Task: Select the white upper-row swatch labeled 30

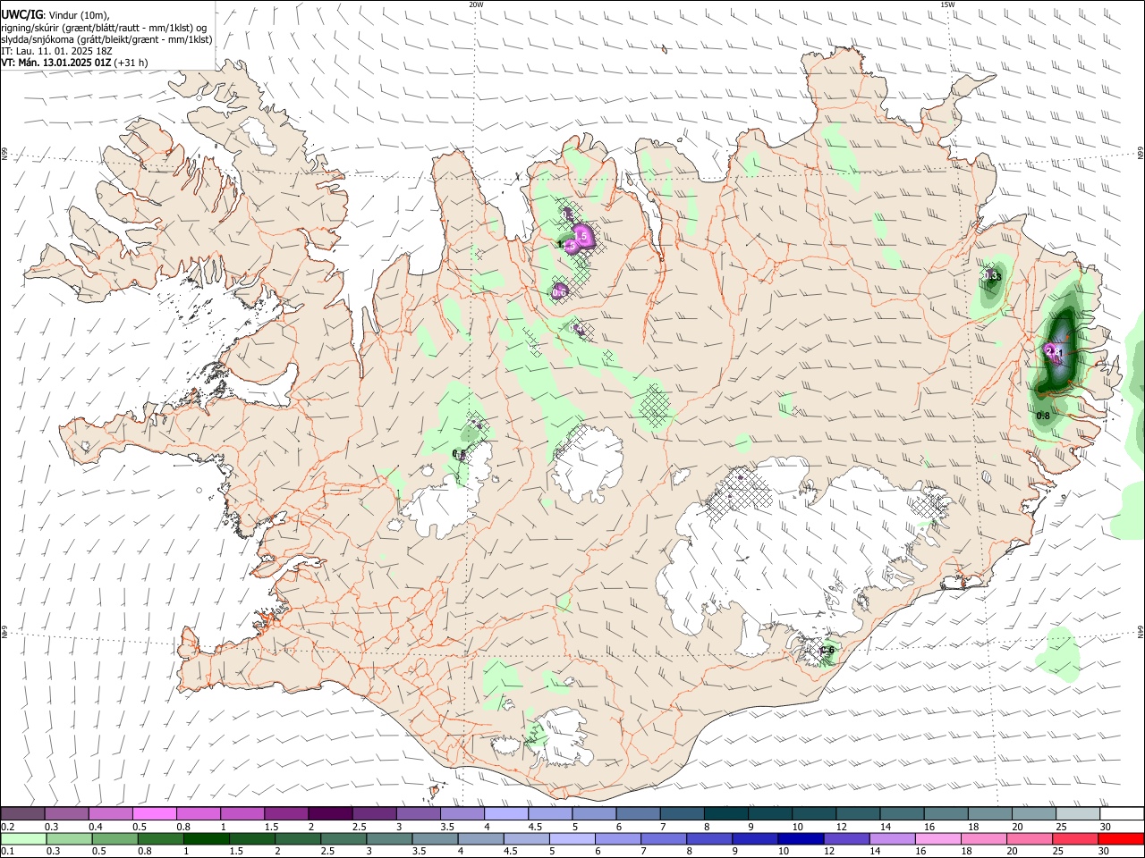Action: [1121, 814]
